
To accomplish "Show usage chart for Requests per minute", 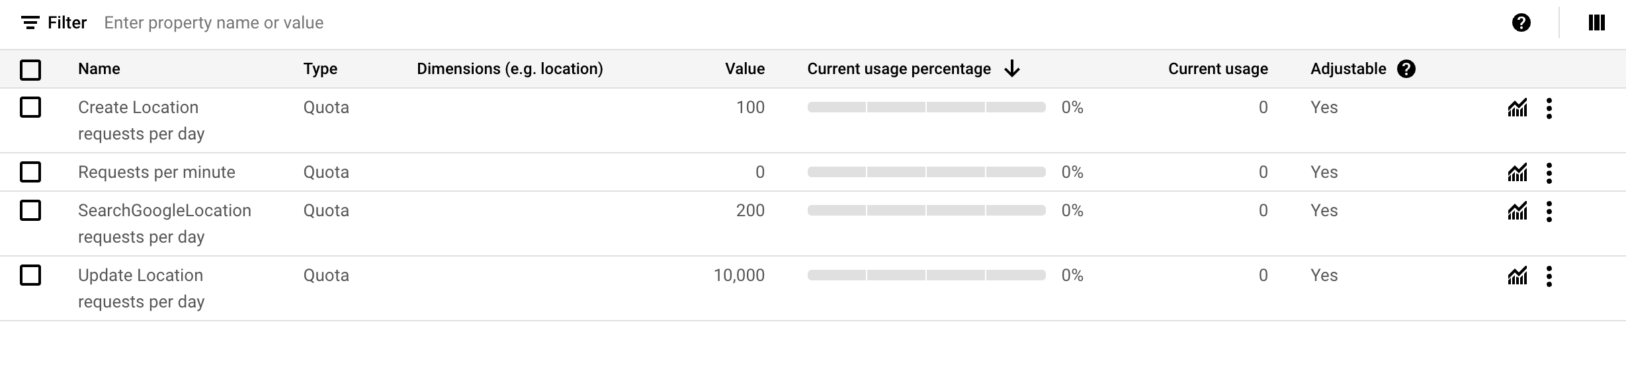I will (x=1518, y=173).
